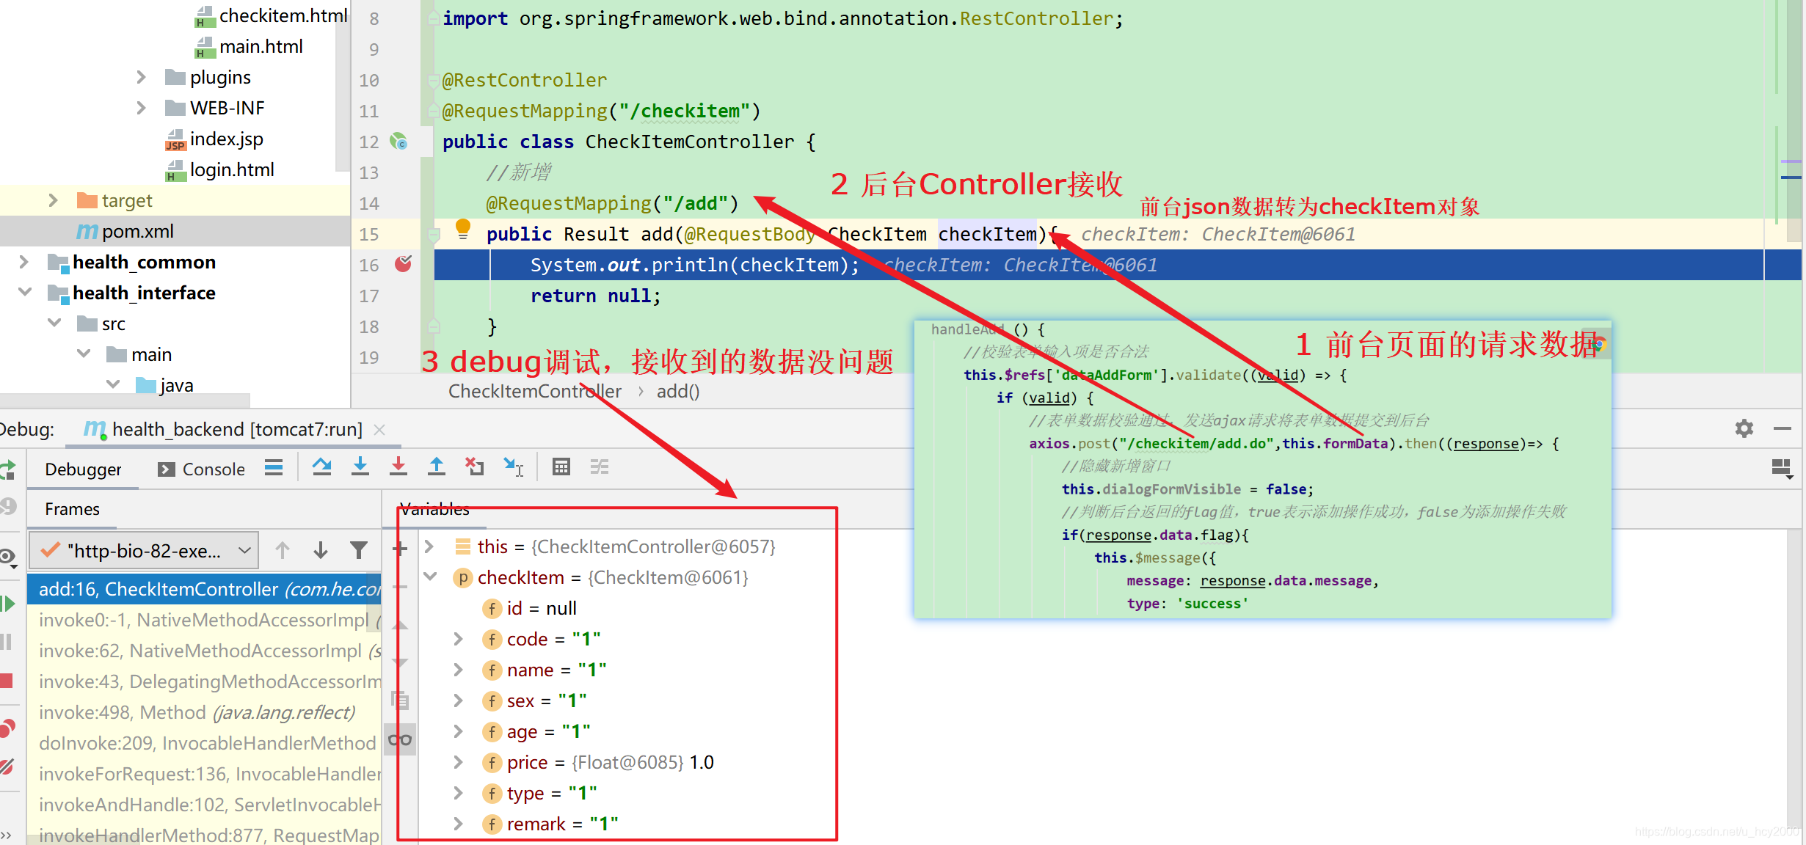The width and height of the screenshot is (1806, 845).
Task: Expand the target folder
Action: [x=54, y=200]
